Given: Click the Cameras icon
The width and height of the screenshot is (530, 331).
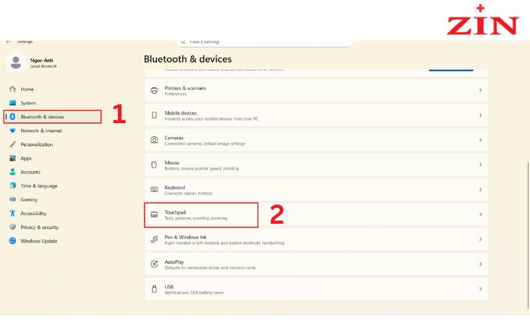Looking at the screenshot, I should (x=154, y=140).
